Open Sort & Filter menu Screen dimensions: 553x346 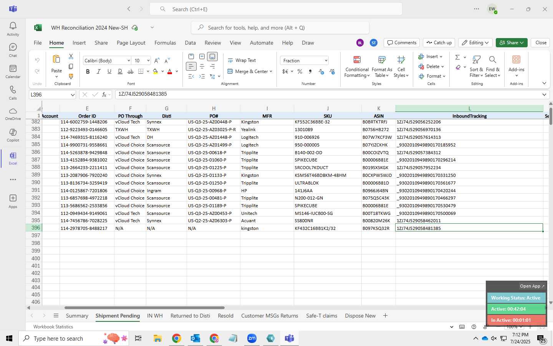click(x=476, y=67)
